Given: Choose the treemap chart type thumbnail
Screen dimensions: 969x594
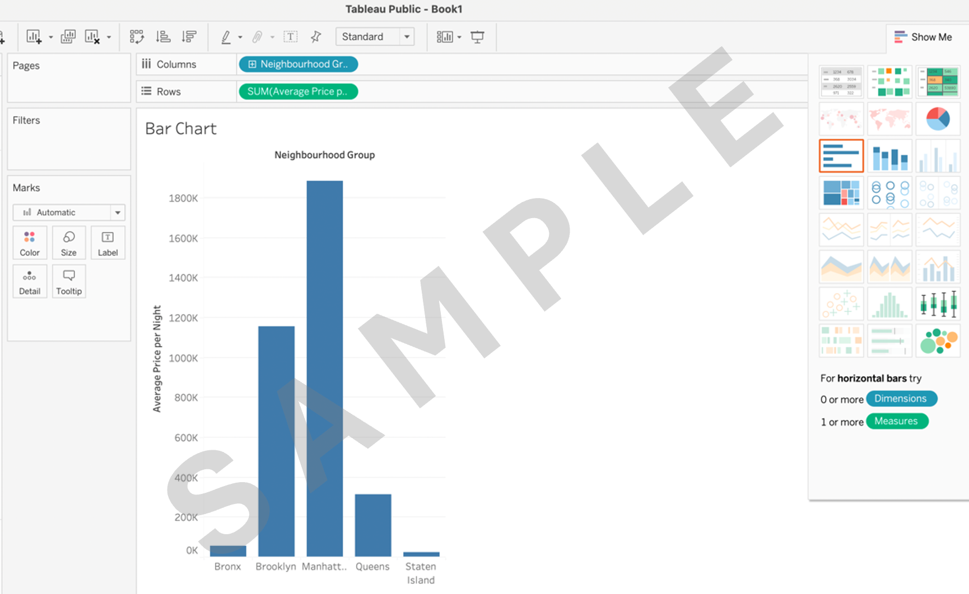Looking at the screenshot, I should pos(841,193).
